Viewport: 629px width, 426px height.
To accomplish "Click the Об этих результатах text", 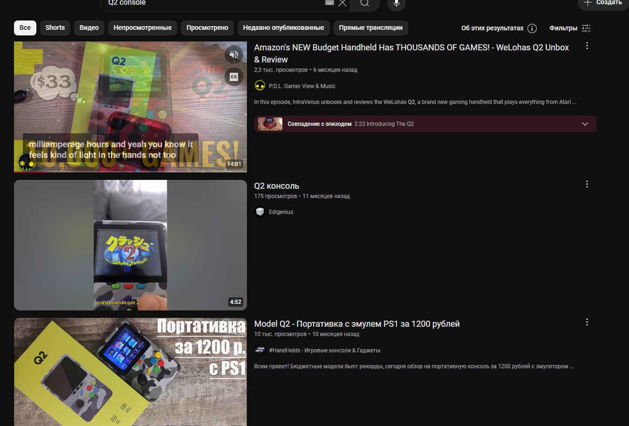I will point(492,28).
